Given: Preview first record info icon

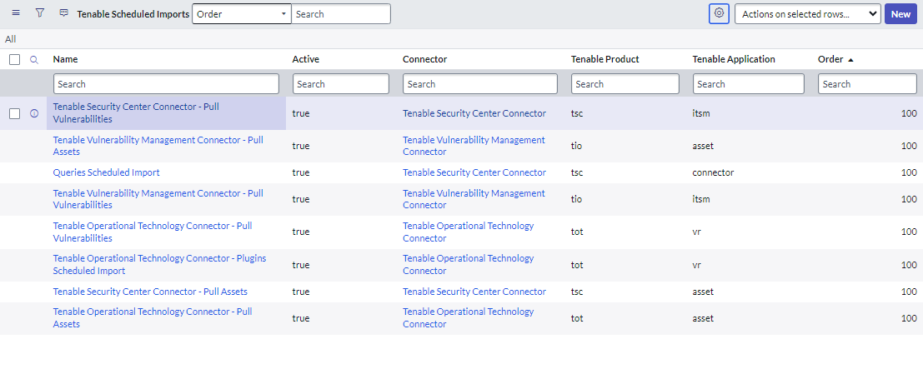Looking at the screenshot, I should (34, 113).
